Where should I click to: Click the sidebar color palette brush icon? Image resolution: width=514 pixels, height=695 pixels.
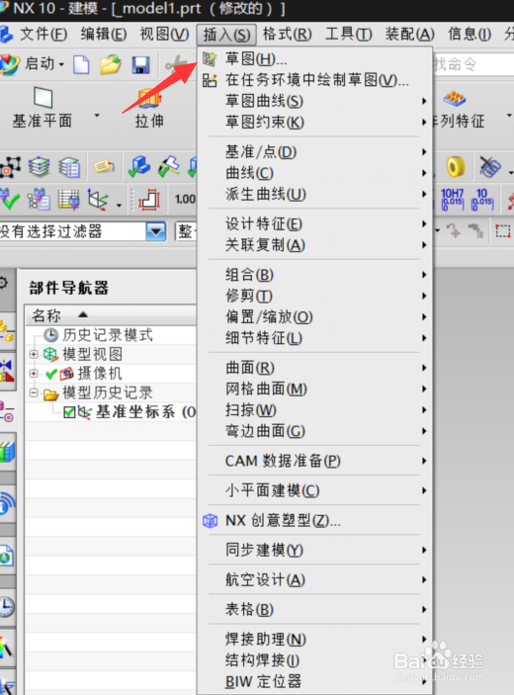point(7,648)
